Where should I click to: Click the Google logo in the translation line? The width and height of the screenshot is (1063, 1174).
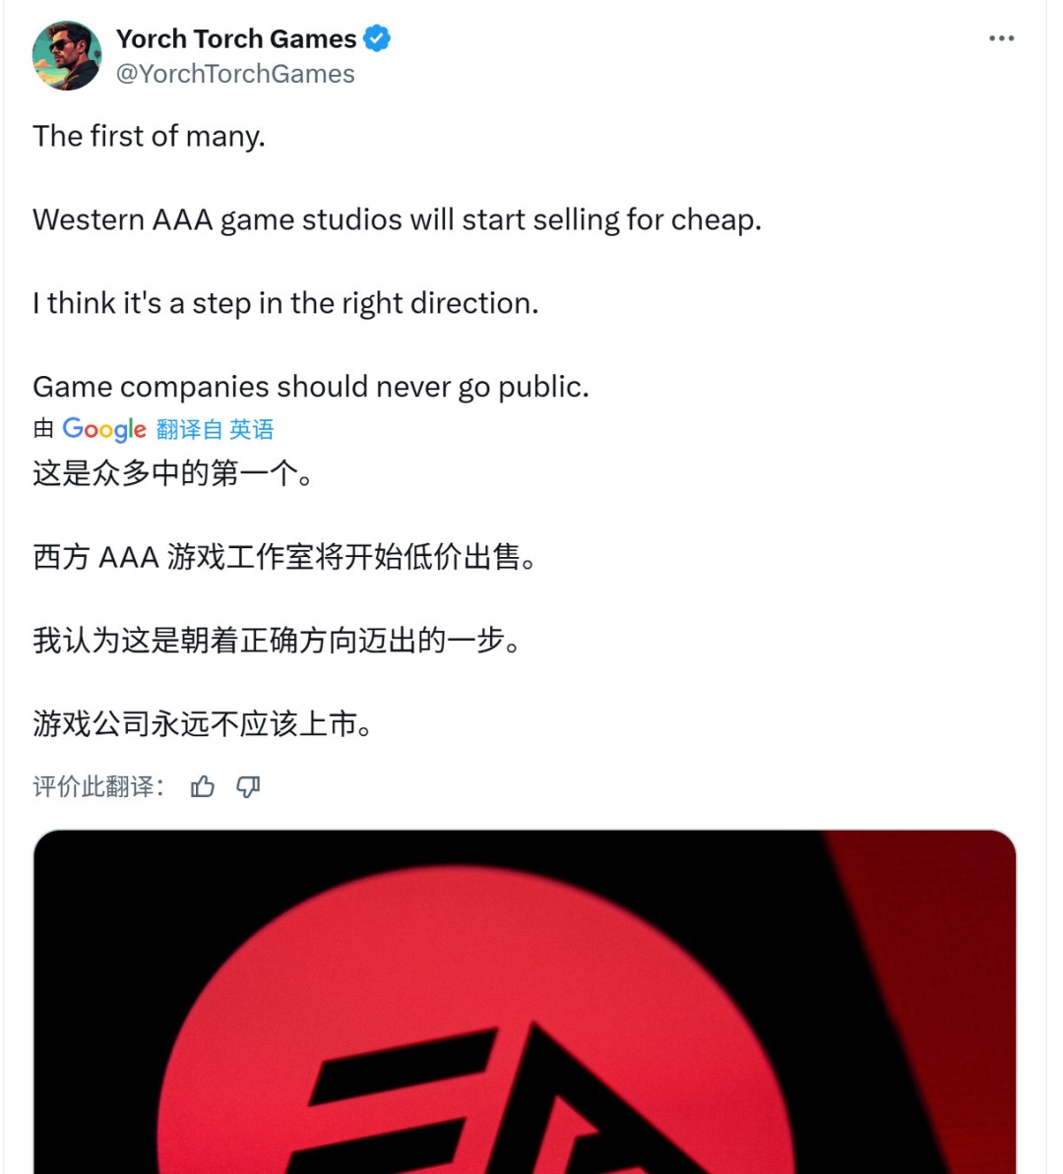click(103, 429)
